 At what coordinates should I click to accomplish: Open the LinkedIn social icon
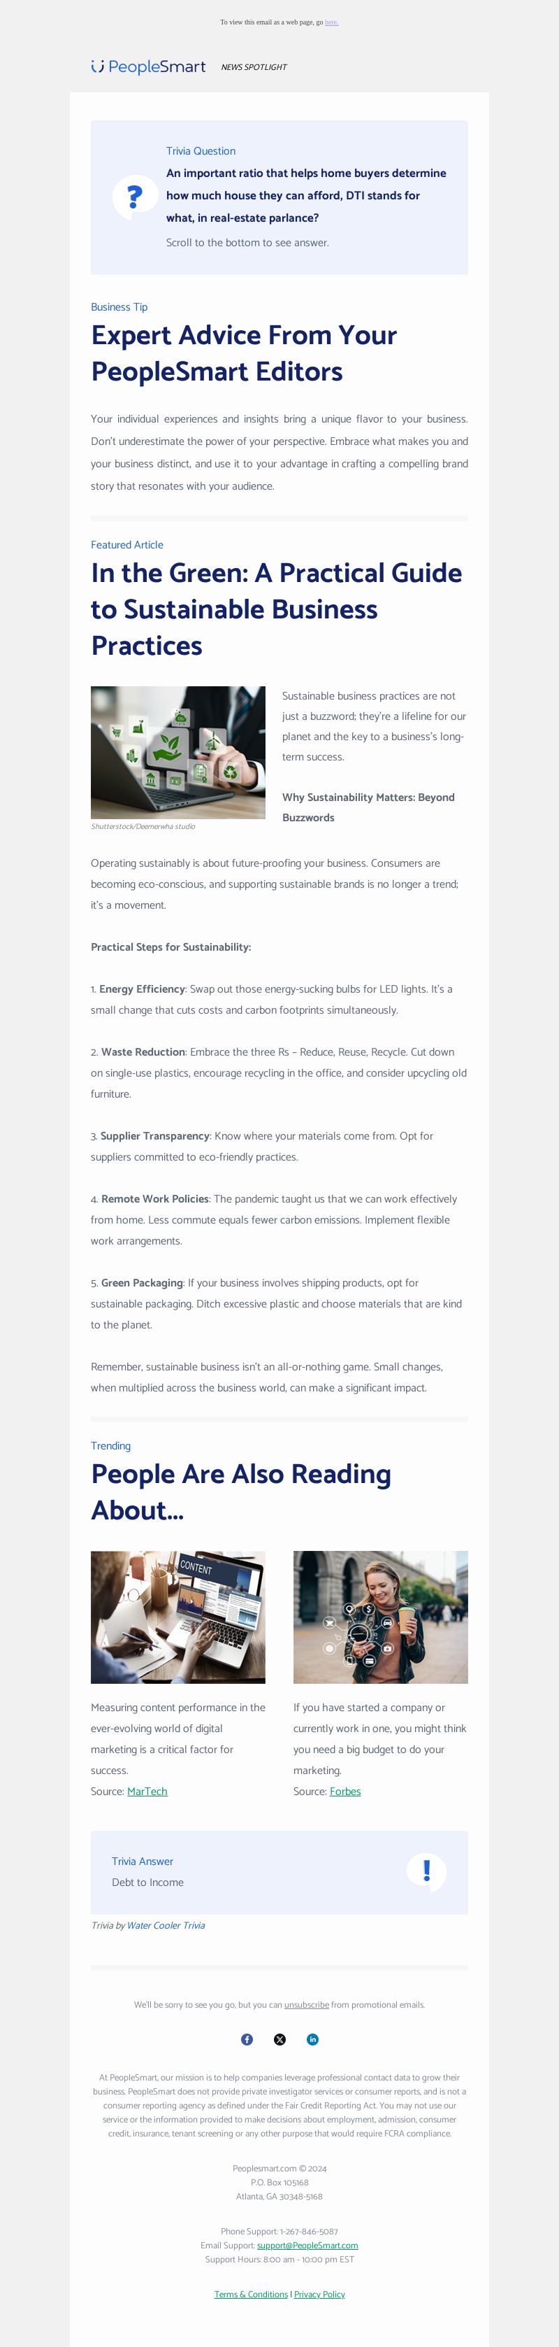point(312,2039)
